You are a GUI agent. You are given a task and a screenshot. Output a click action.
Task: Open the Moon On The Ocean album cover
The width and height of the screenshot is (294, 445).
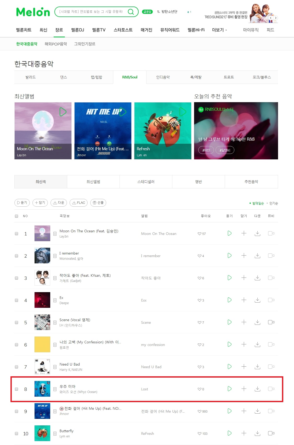tap(43, 131)
